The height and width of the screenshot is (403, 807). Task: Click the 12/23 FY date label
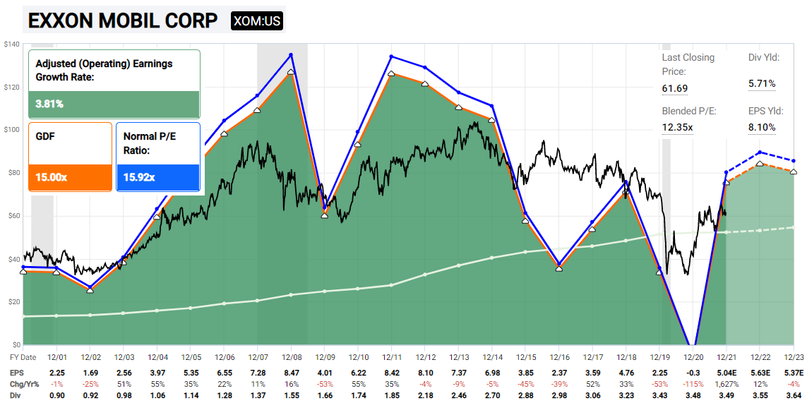(x=794, y=356)
